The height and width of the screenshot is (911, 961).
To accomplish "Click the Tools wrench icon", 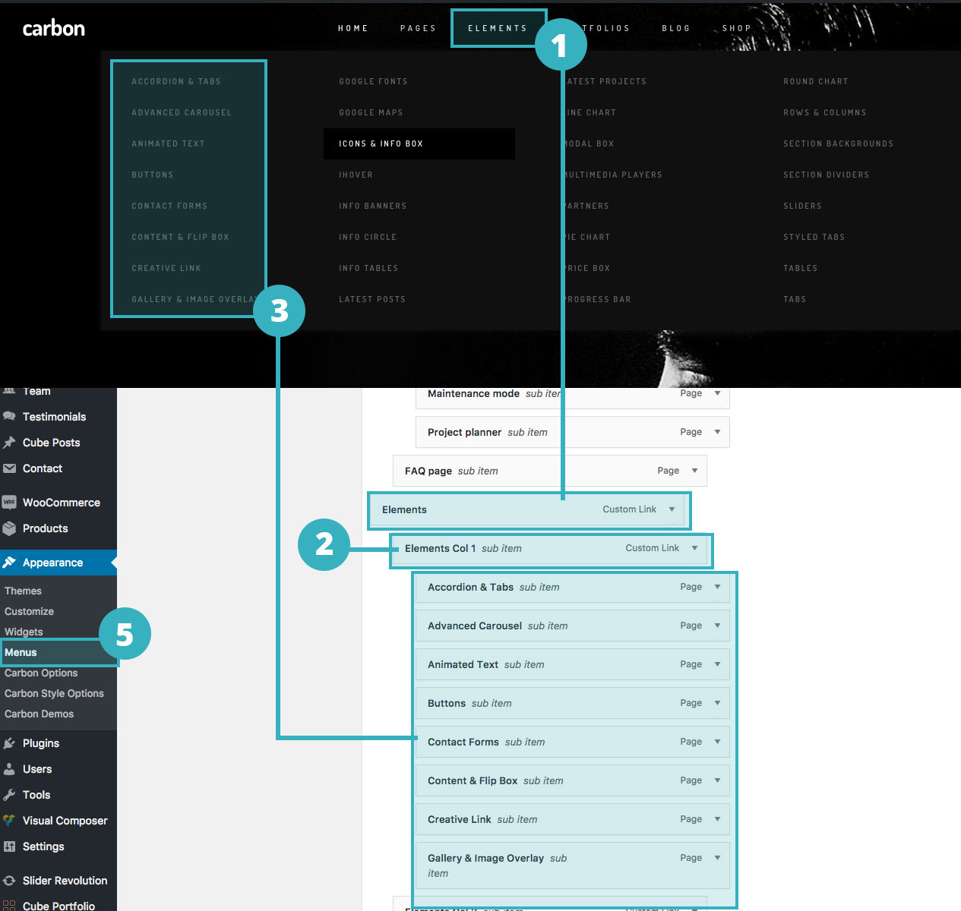I will (9, 795).
